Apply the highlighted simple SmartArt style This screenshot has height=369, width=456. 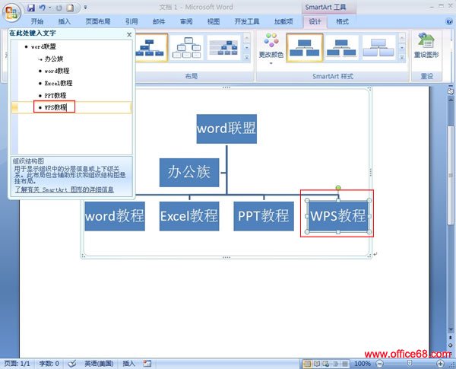304,48
